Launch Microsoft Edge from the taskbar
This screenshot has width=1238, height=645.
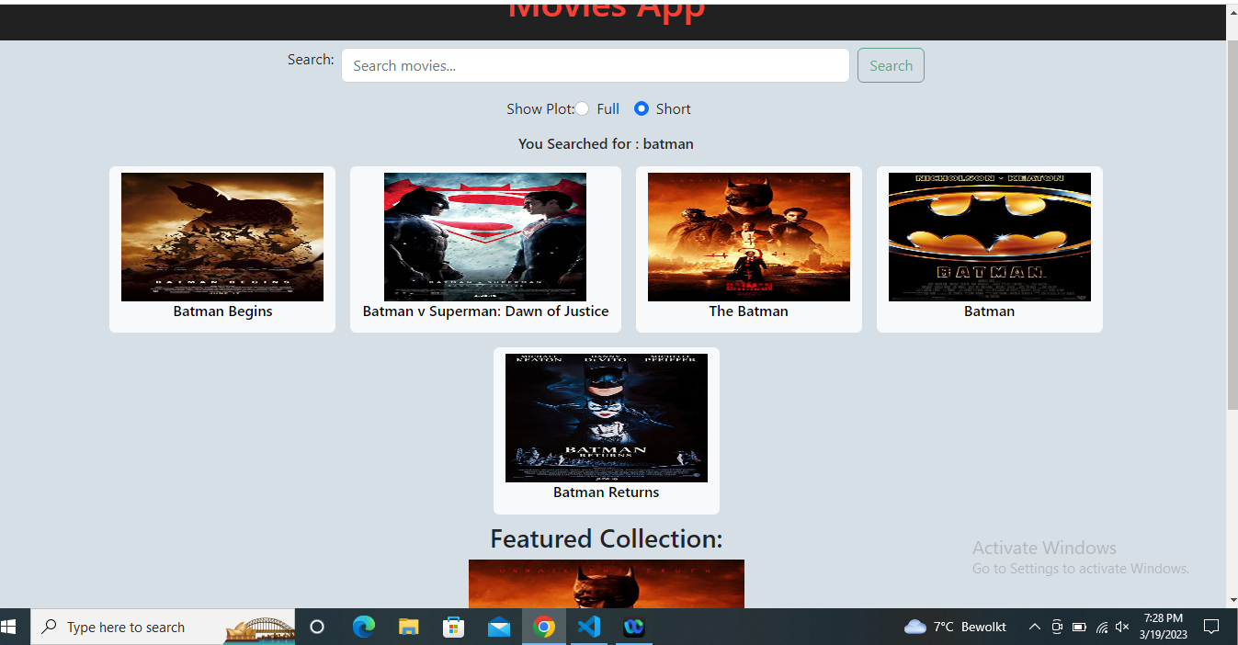pos(364,627)
